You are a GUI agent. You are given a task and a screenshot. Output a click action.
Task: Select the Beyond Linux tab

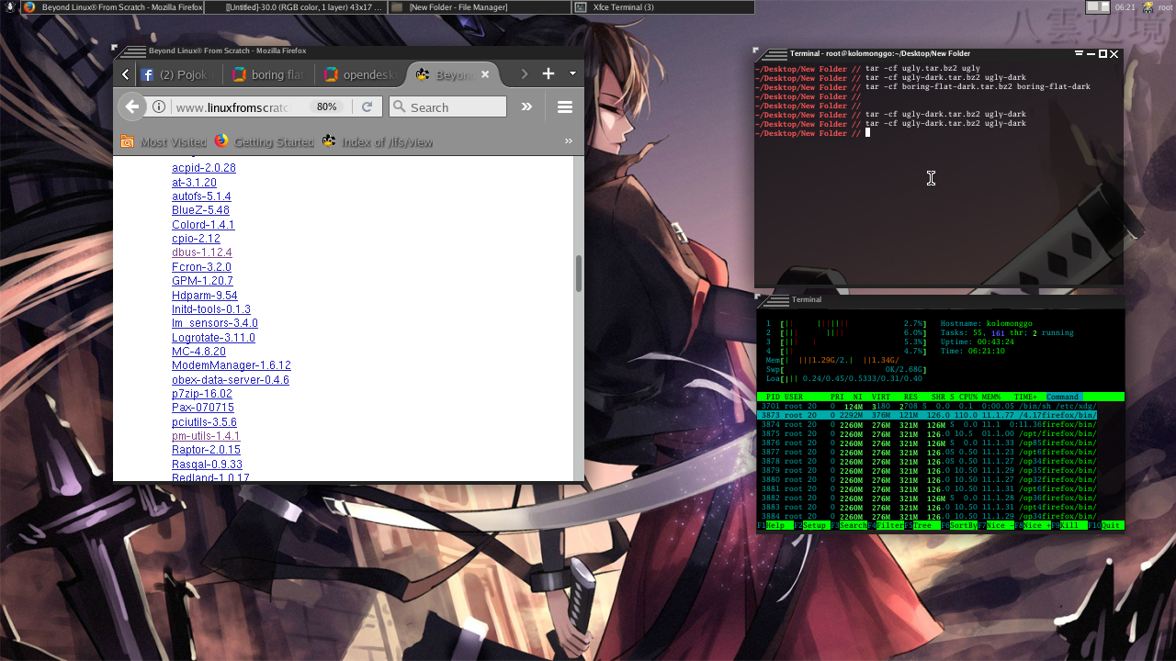click(x=453, y=74)
